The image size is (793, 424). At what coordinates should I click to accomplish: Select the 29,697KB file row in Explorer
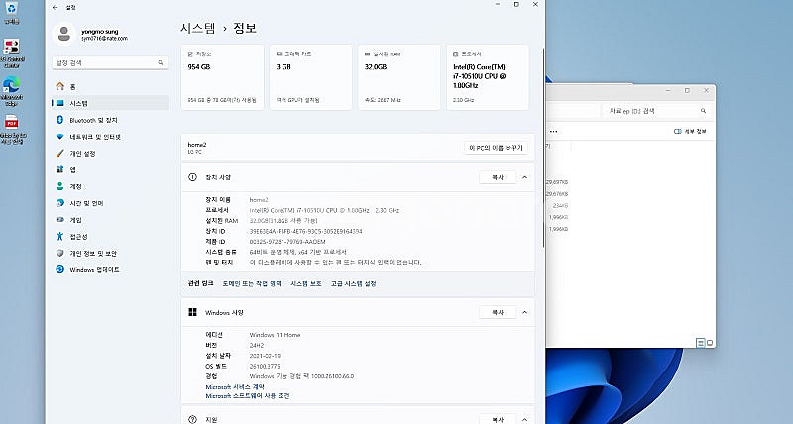557,182
